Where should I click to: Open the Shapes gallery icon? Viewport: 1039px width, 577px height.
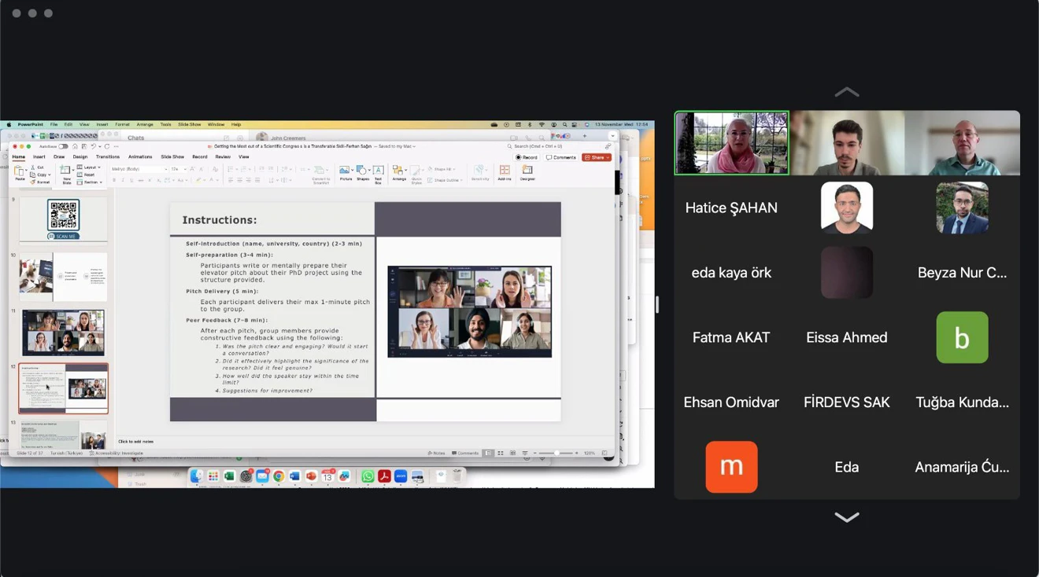click(x=362, y=172)
